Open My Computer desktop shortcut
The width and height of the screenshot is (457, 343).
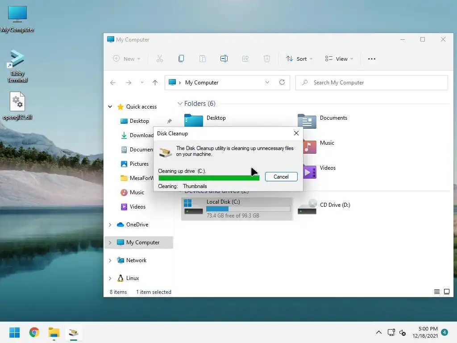tap(17, 19)
